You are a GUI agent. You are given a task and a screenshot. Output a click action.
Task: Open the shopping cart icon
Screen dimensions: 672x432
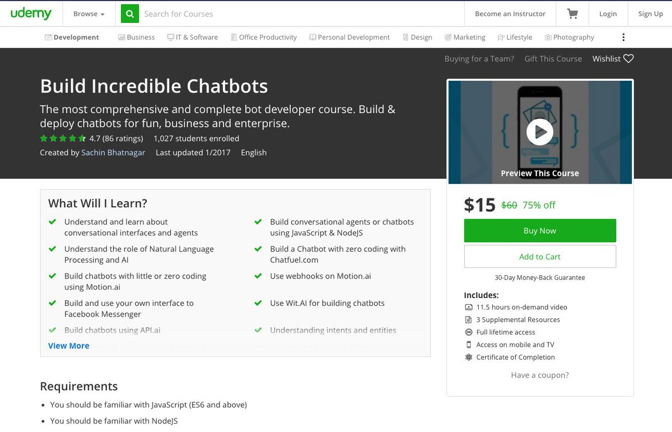(x=572, y=14)
